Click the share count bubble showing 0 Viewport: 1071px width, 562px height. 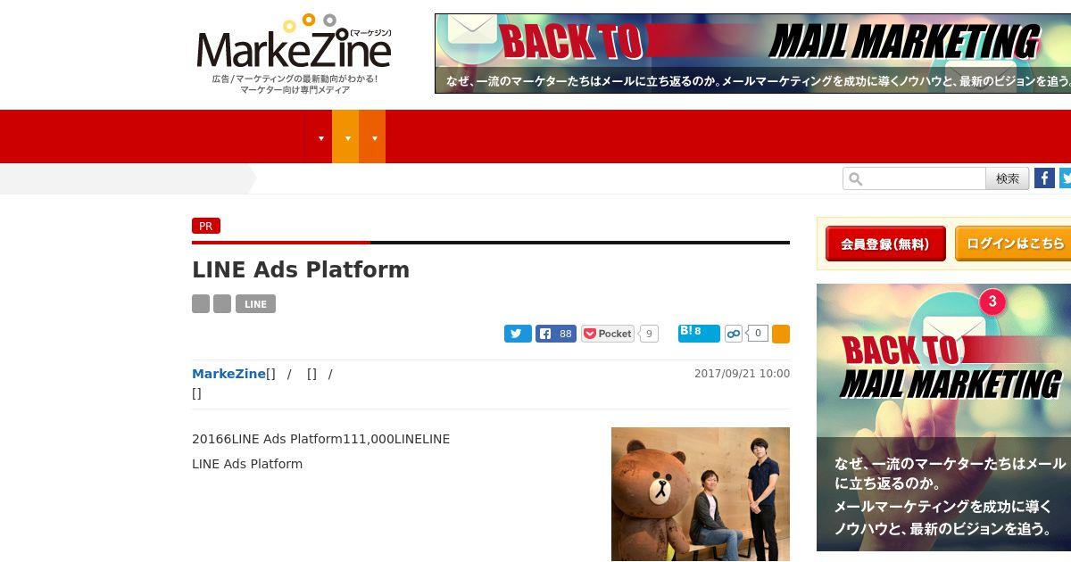(x=758, y=334)
